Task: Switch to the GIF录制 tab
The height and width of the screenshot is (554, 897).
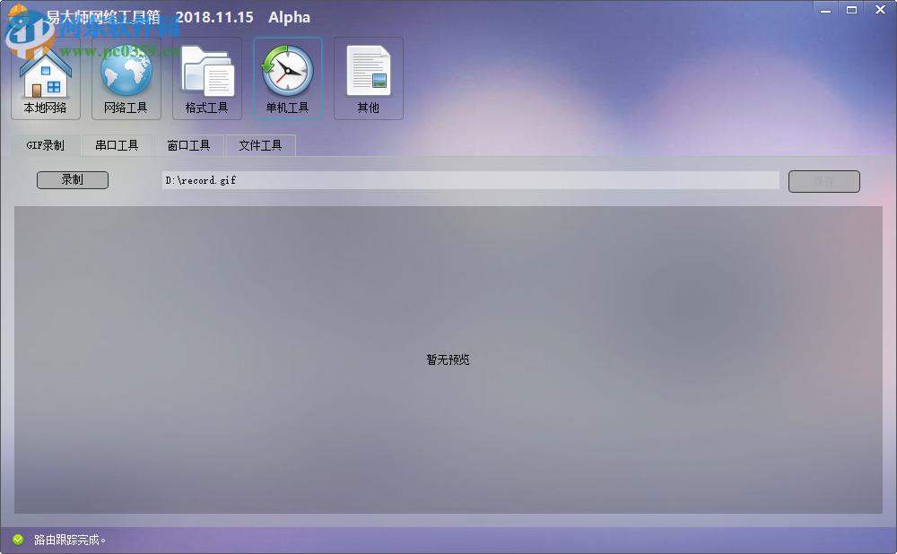Action: tap(46, 144)
